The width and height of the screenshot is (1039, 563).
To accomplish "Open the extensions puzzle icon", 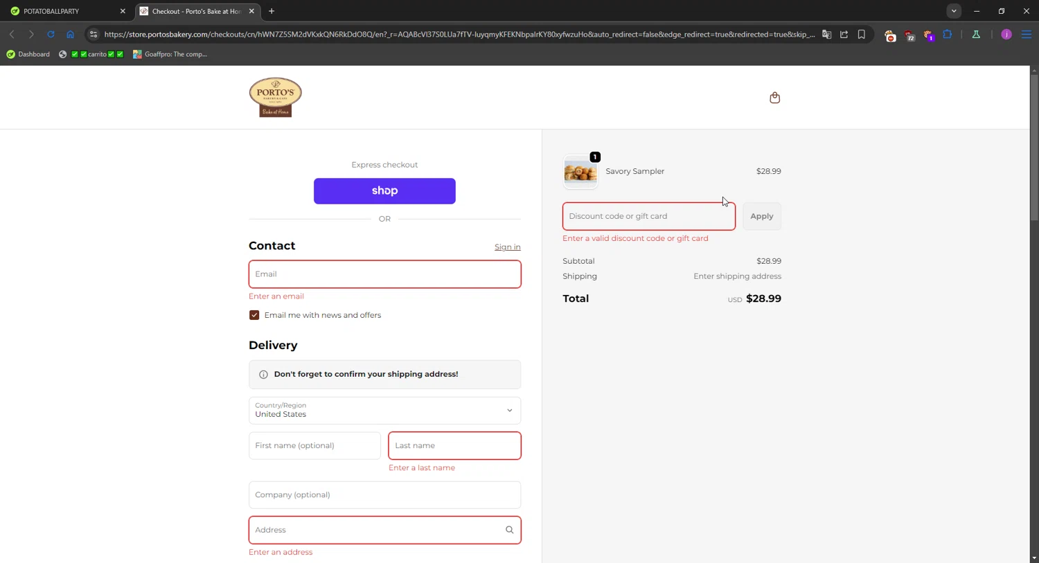I will tap(948, 34).
